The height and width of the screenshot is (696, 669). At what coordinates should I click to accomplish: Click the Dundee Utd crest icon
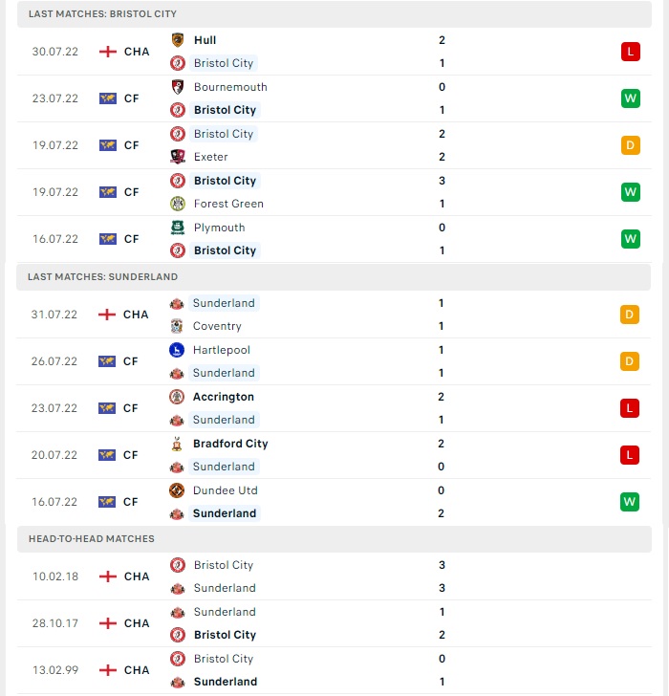pos(177,490)
